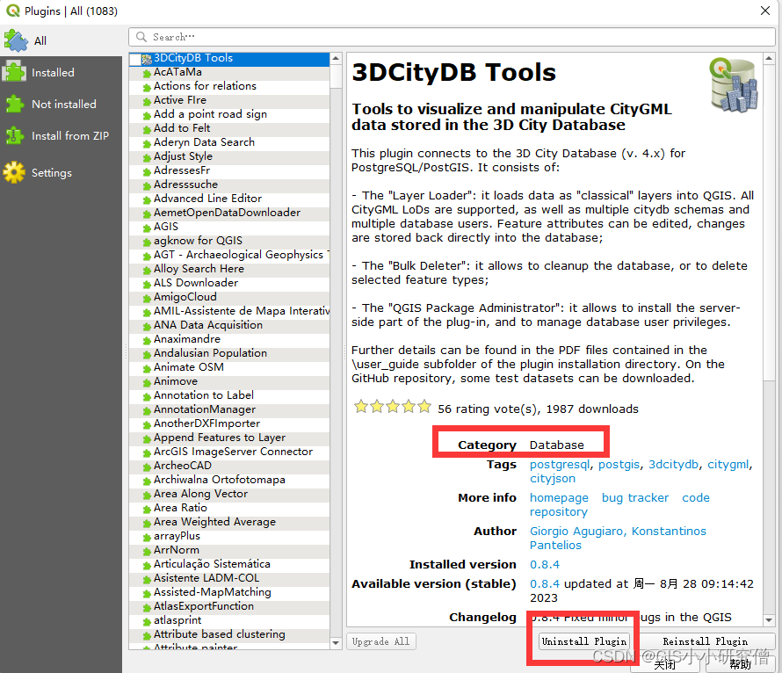The image size is (782, 673).
Task: Click the puzzle icon beside Animate OSM
Action: point(147,369)
